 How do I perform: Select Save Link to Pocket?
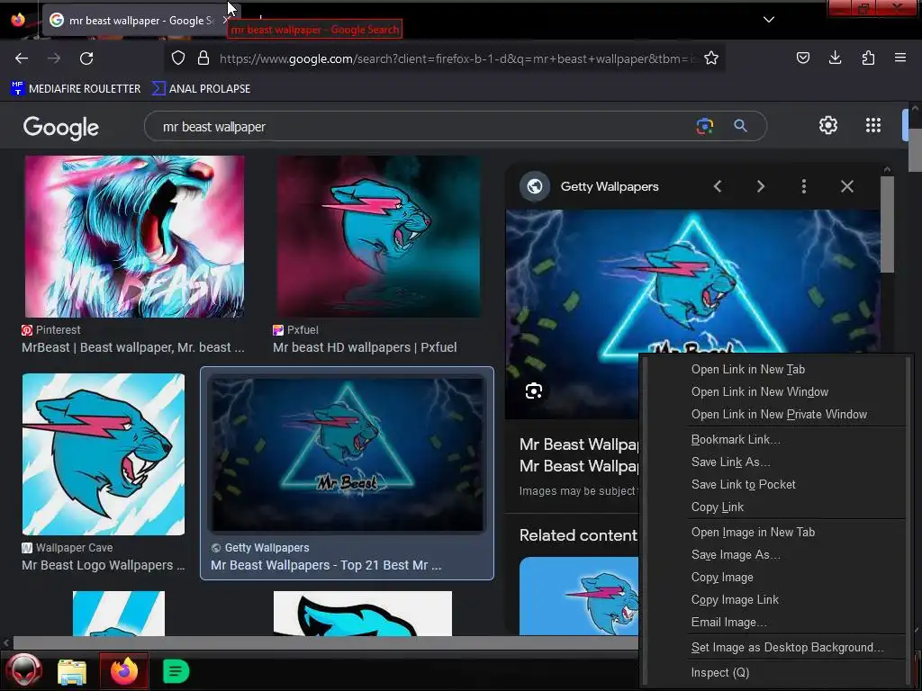[743, 485]
